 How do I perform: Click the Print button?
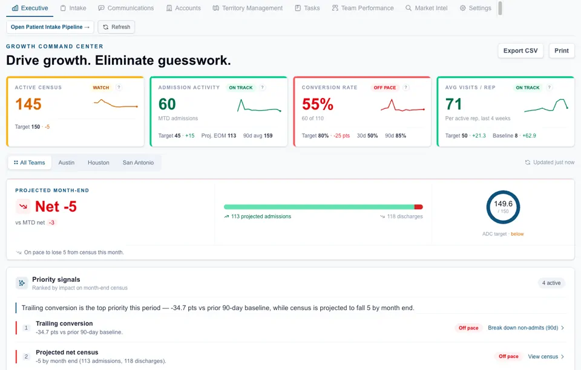click(x=562, y=51)
